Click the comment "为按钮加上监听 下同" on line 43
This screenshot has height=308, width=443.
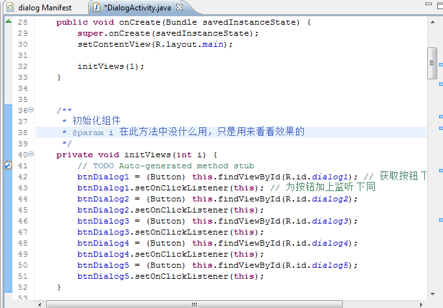[330, 187]
